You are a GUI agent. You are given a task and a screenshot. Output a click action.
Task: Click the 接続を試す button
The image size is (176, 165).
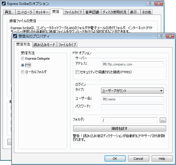tap(120, 128)
